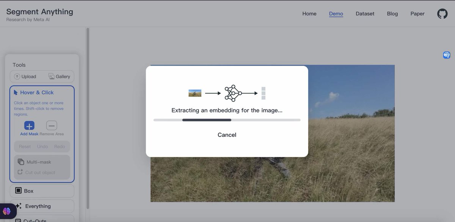455x222 pixels.
Task: Open the blue chat assistant icon
Action: point(447,55)
